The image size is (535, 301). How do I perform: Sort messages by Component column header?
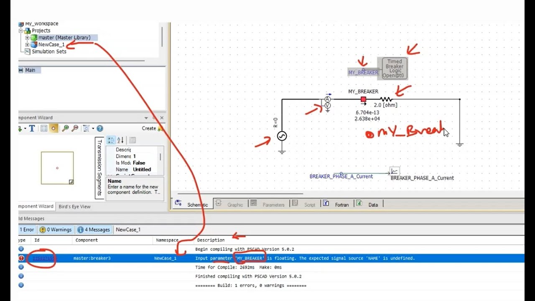tap(87, 240)
